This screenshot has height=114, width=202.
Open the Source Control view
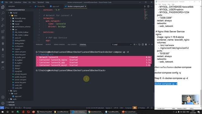pos(3,19)
